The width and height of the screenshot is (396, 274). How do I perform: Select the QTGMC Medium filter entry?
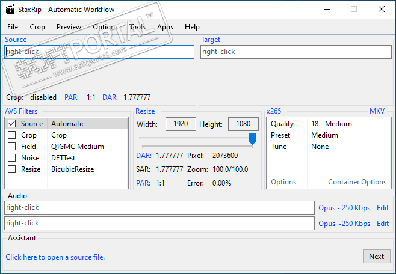78,147
